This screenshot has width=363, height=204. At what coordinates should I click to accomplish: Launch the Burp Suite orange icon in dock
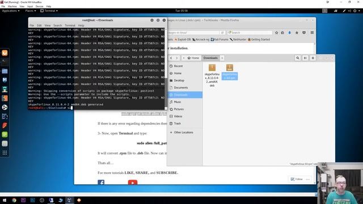coord(5,98)
